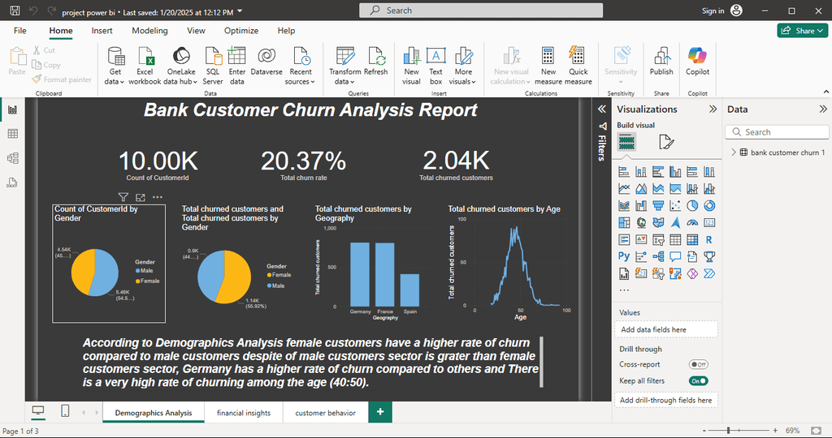Screen dimensions: 832x438
Task: Pick the Slicer visual icon
Action: tap(658, 240)
